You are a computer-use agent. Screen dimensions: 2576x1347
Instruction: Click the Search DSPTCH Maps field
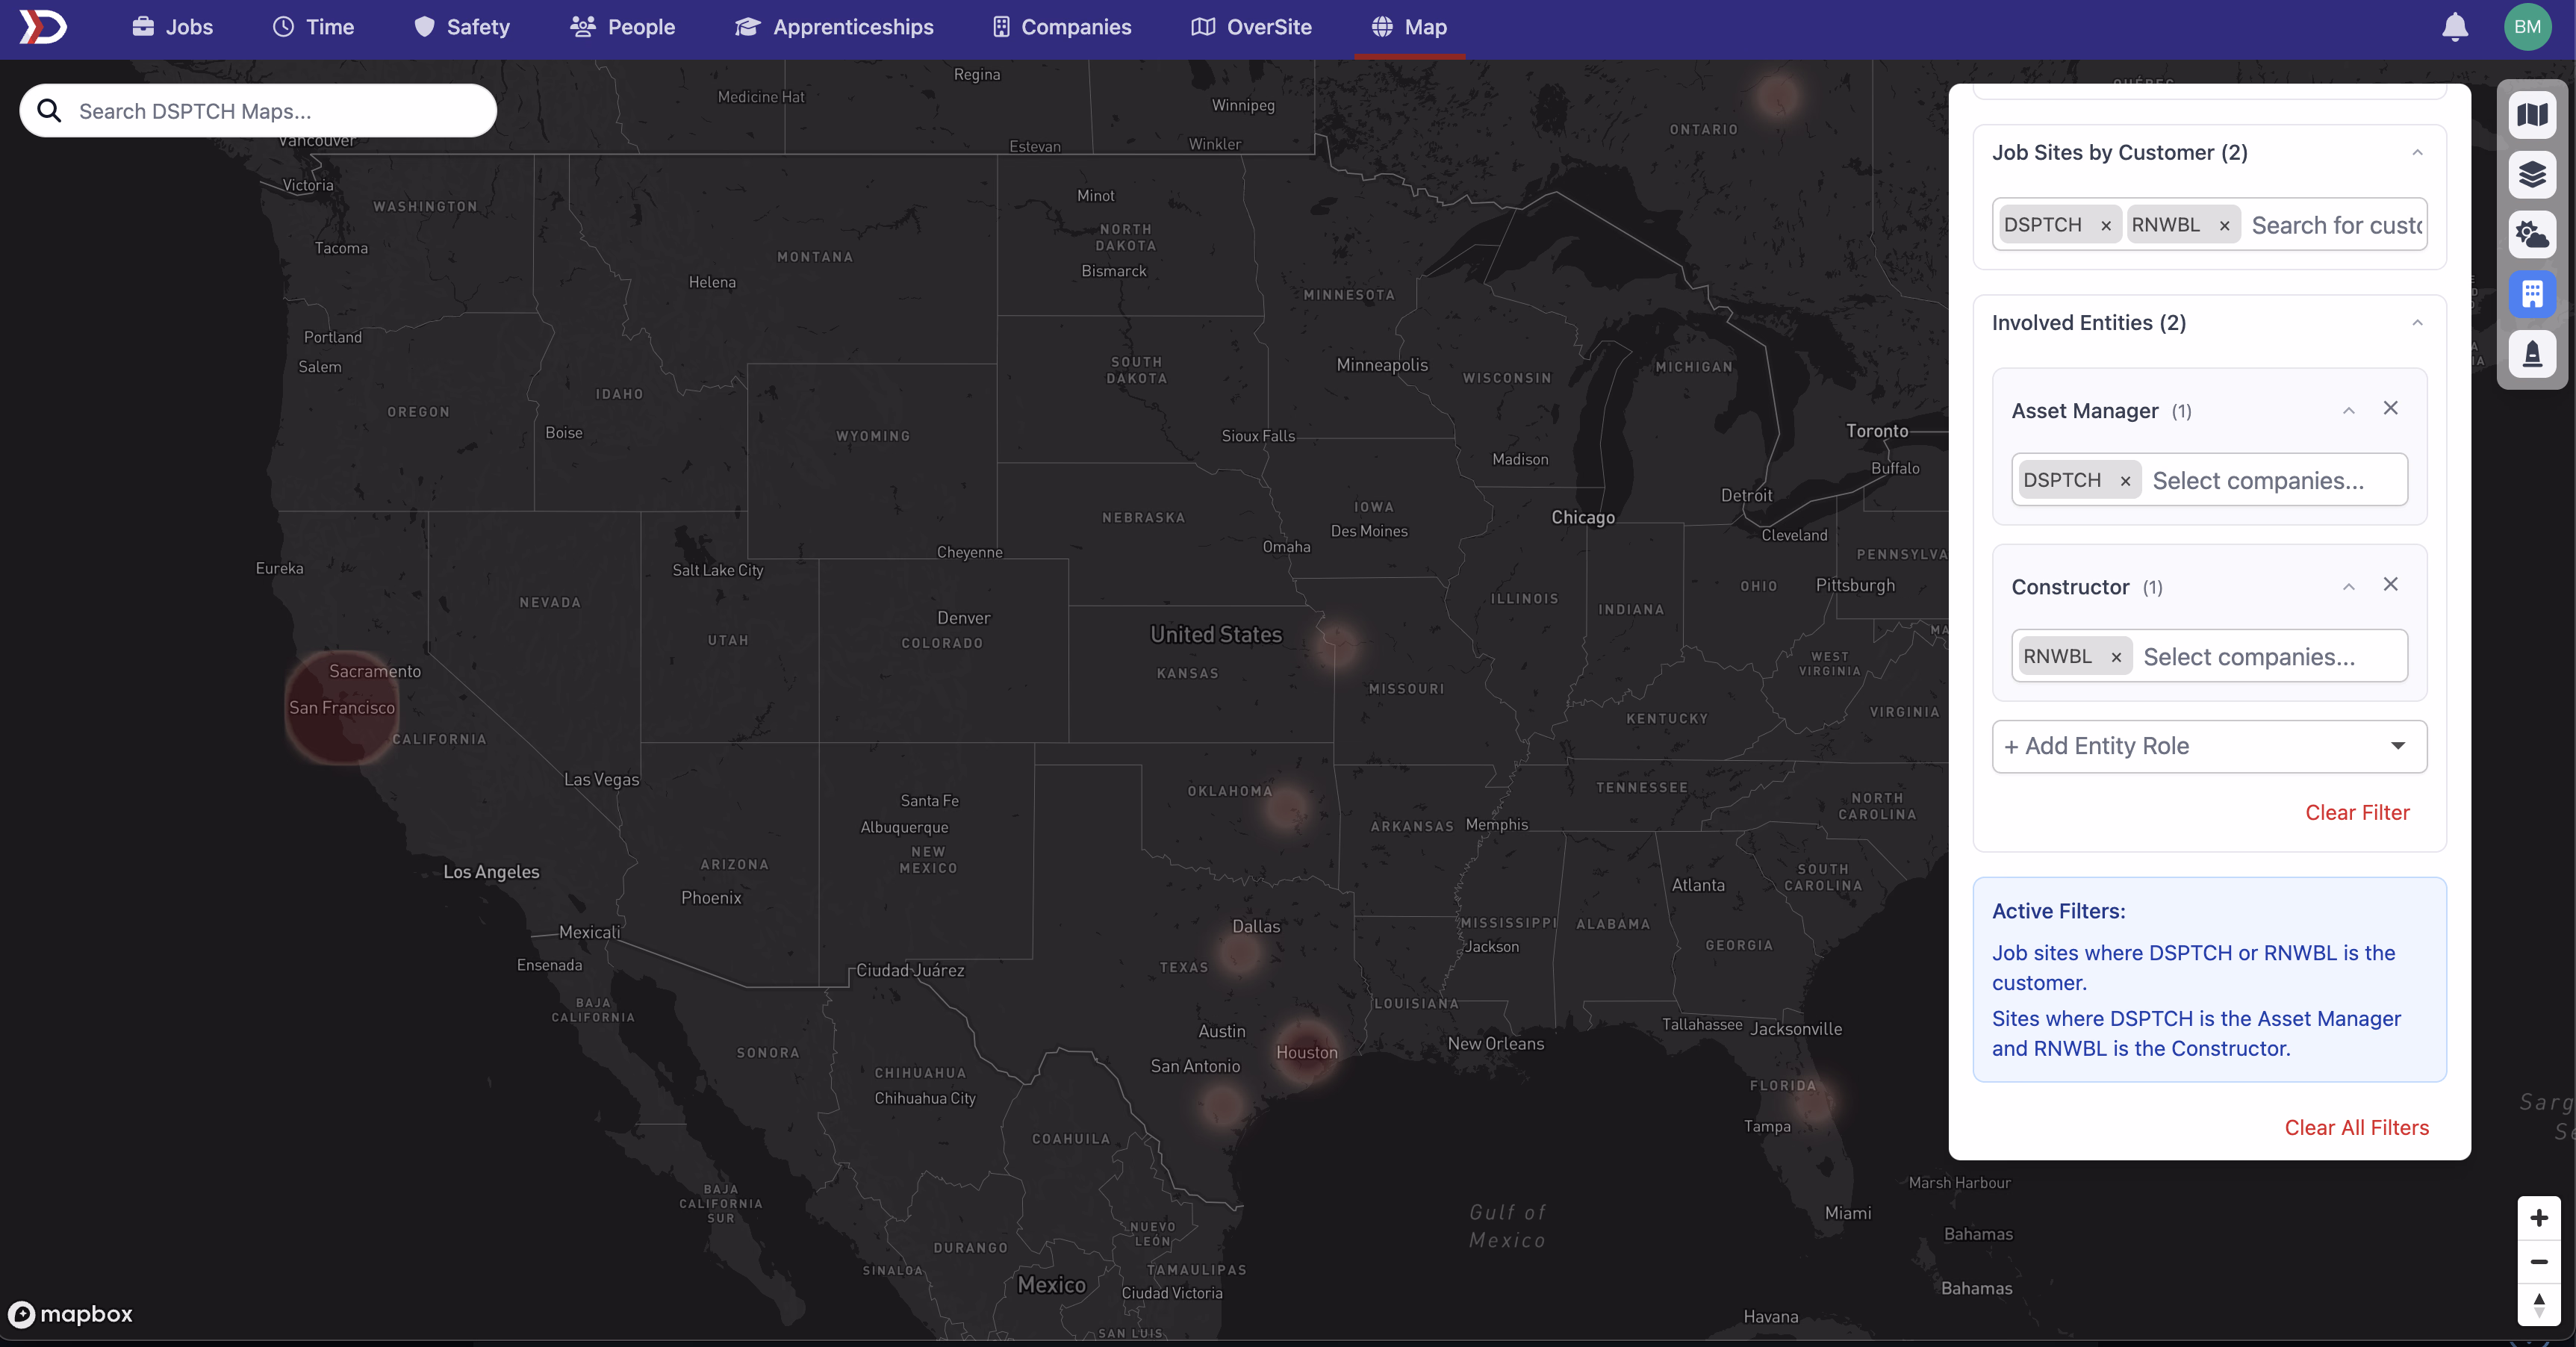click(x=258, y=110)
